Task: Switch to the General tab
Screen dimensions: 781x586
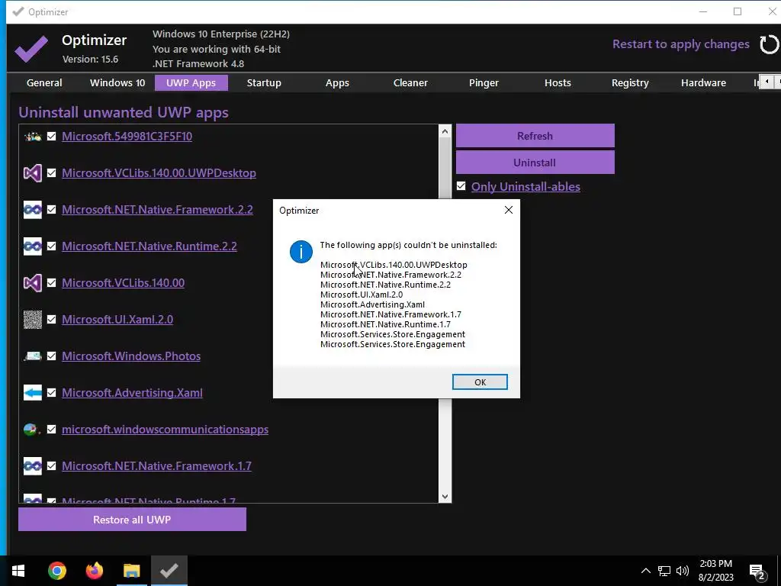Action: [x=44, y=82]
